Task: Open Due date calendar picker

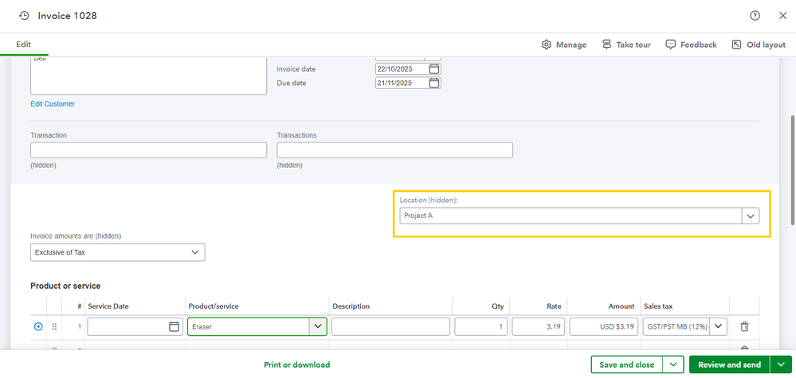Action: (434, 83)
